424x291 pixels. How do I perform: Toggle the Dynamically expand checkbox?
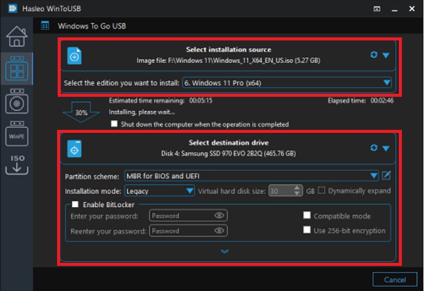[x=322, y=191]
